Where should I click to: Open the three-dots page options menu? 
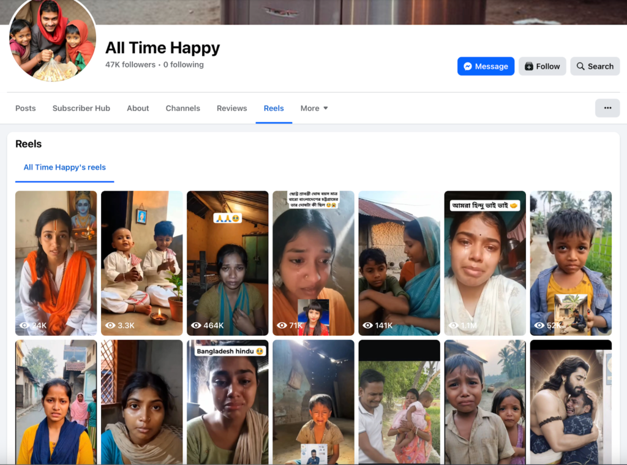pyautogui.click(x=607, y=108)
